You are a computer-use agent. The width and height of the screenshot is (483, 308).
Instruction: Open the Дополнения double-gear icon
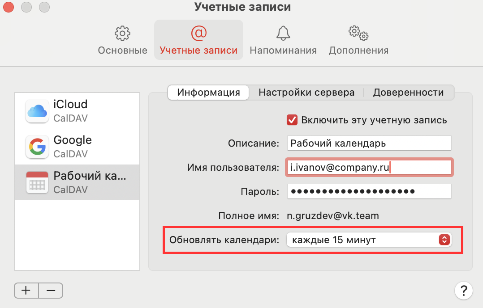point(358,33)
